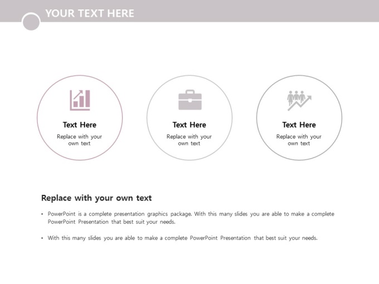Click the YOUR TEXT HERE title
This screenshot has width=379, height=284.
point(90,13)
